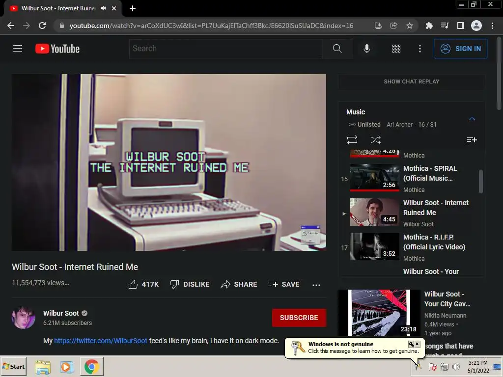Image resolution: width=503 pixels, height=377 pixels.
Task: Open the Chrome extensions puzzle icon
Action: click(429, 26)
